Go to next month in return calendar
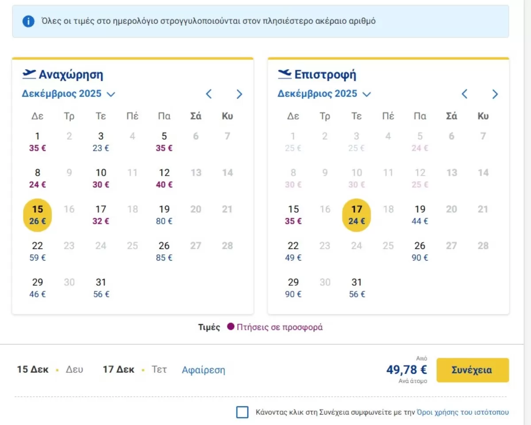This screenshot has height=425, width=531. point(495,94)
